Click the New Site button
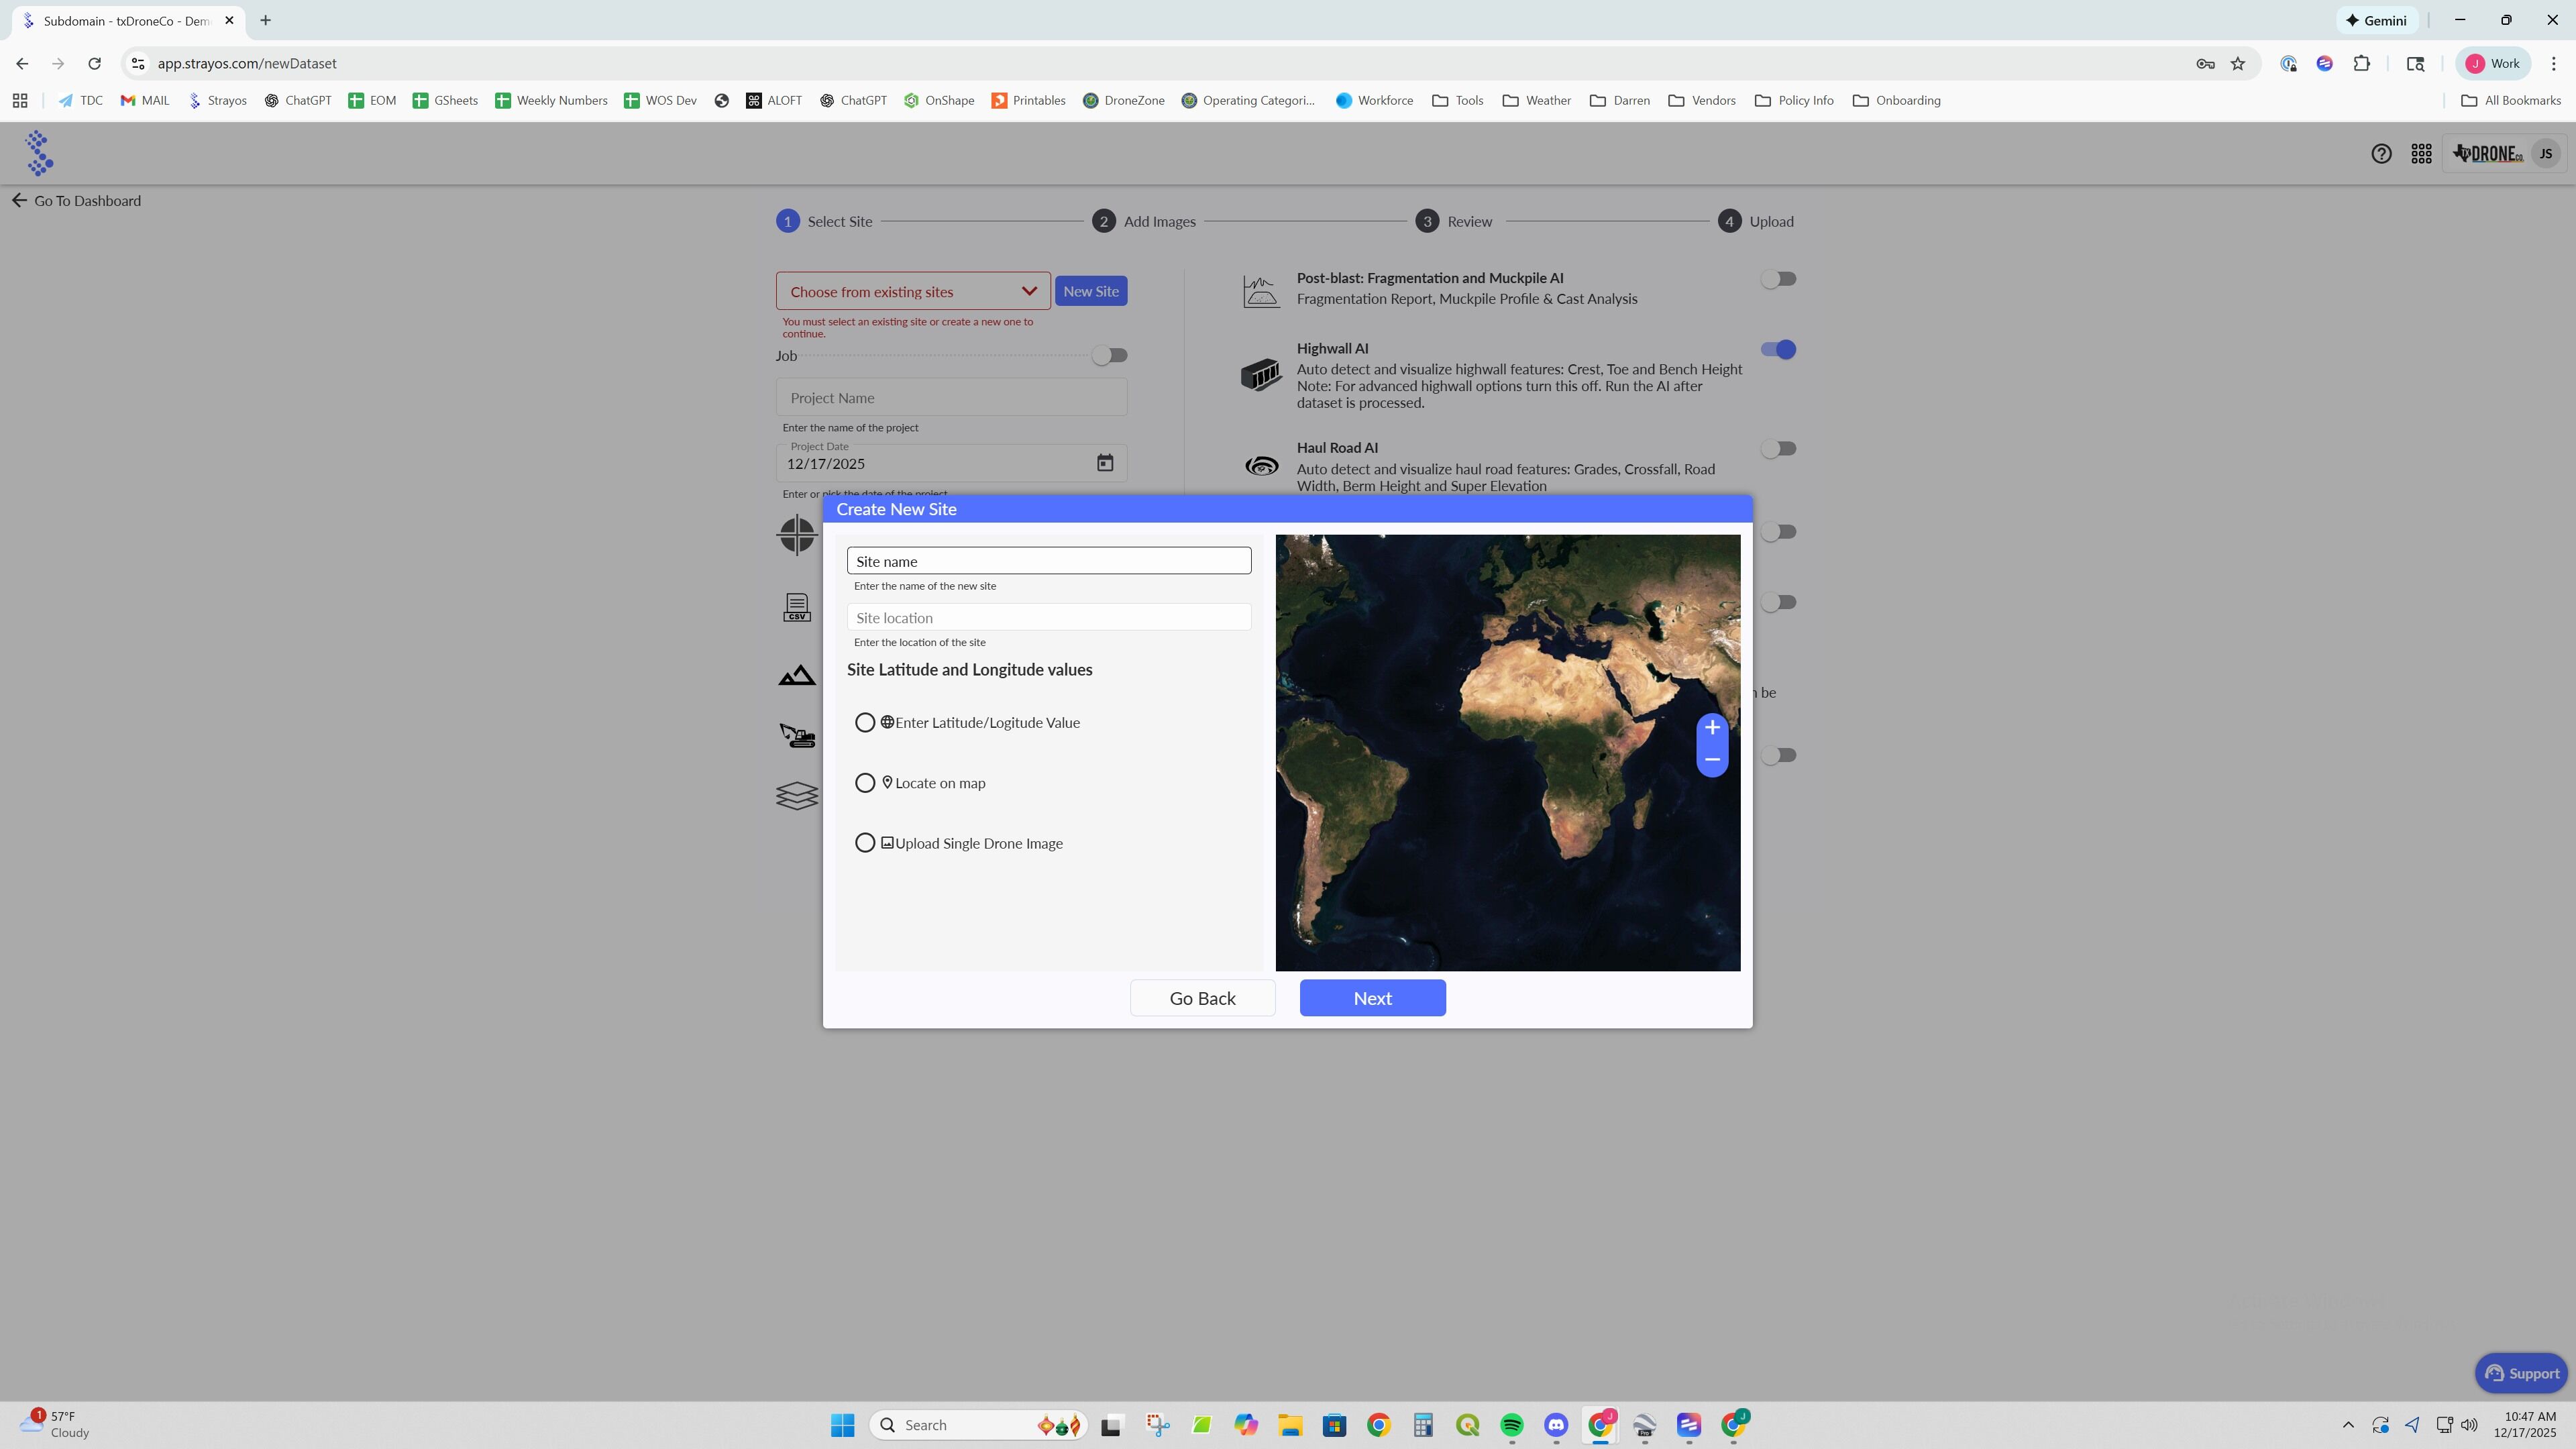Viewport: 2576px width, 1449px height. 1090,291
